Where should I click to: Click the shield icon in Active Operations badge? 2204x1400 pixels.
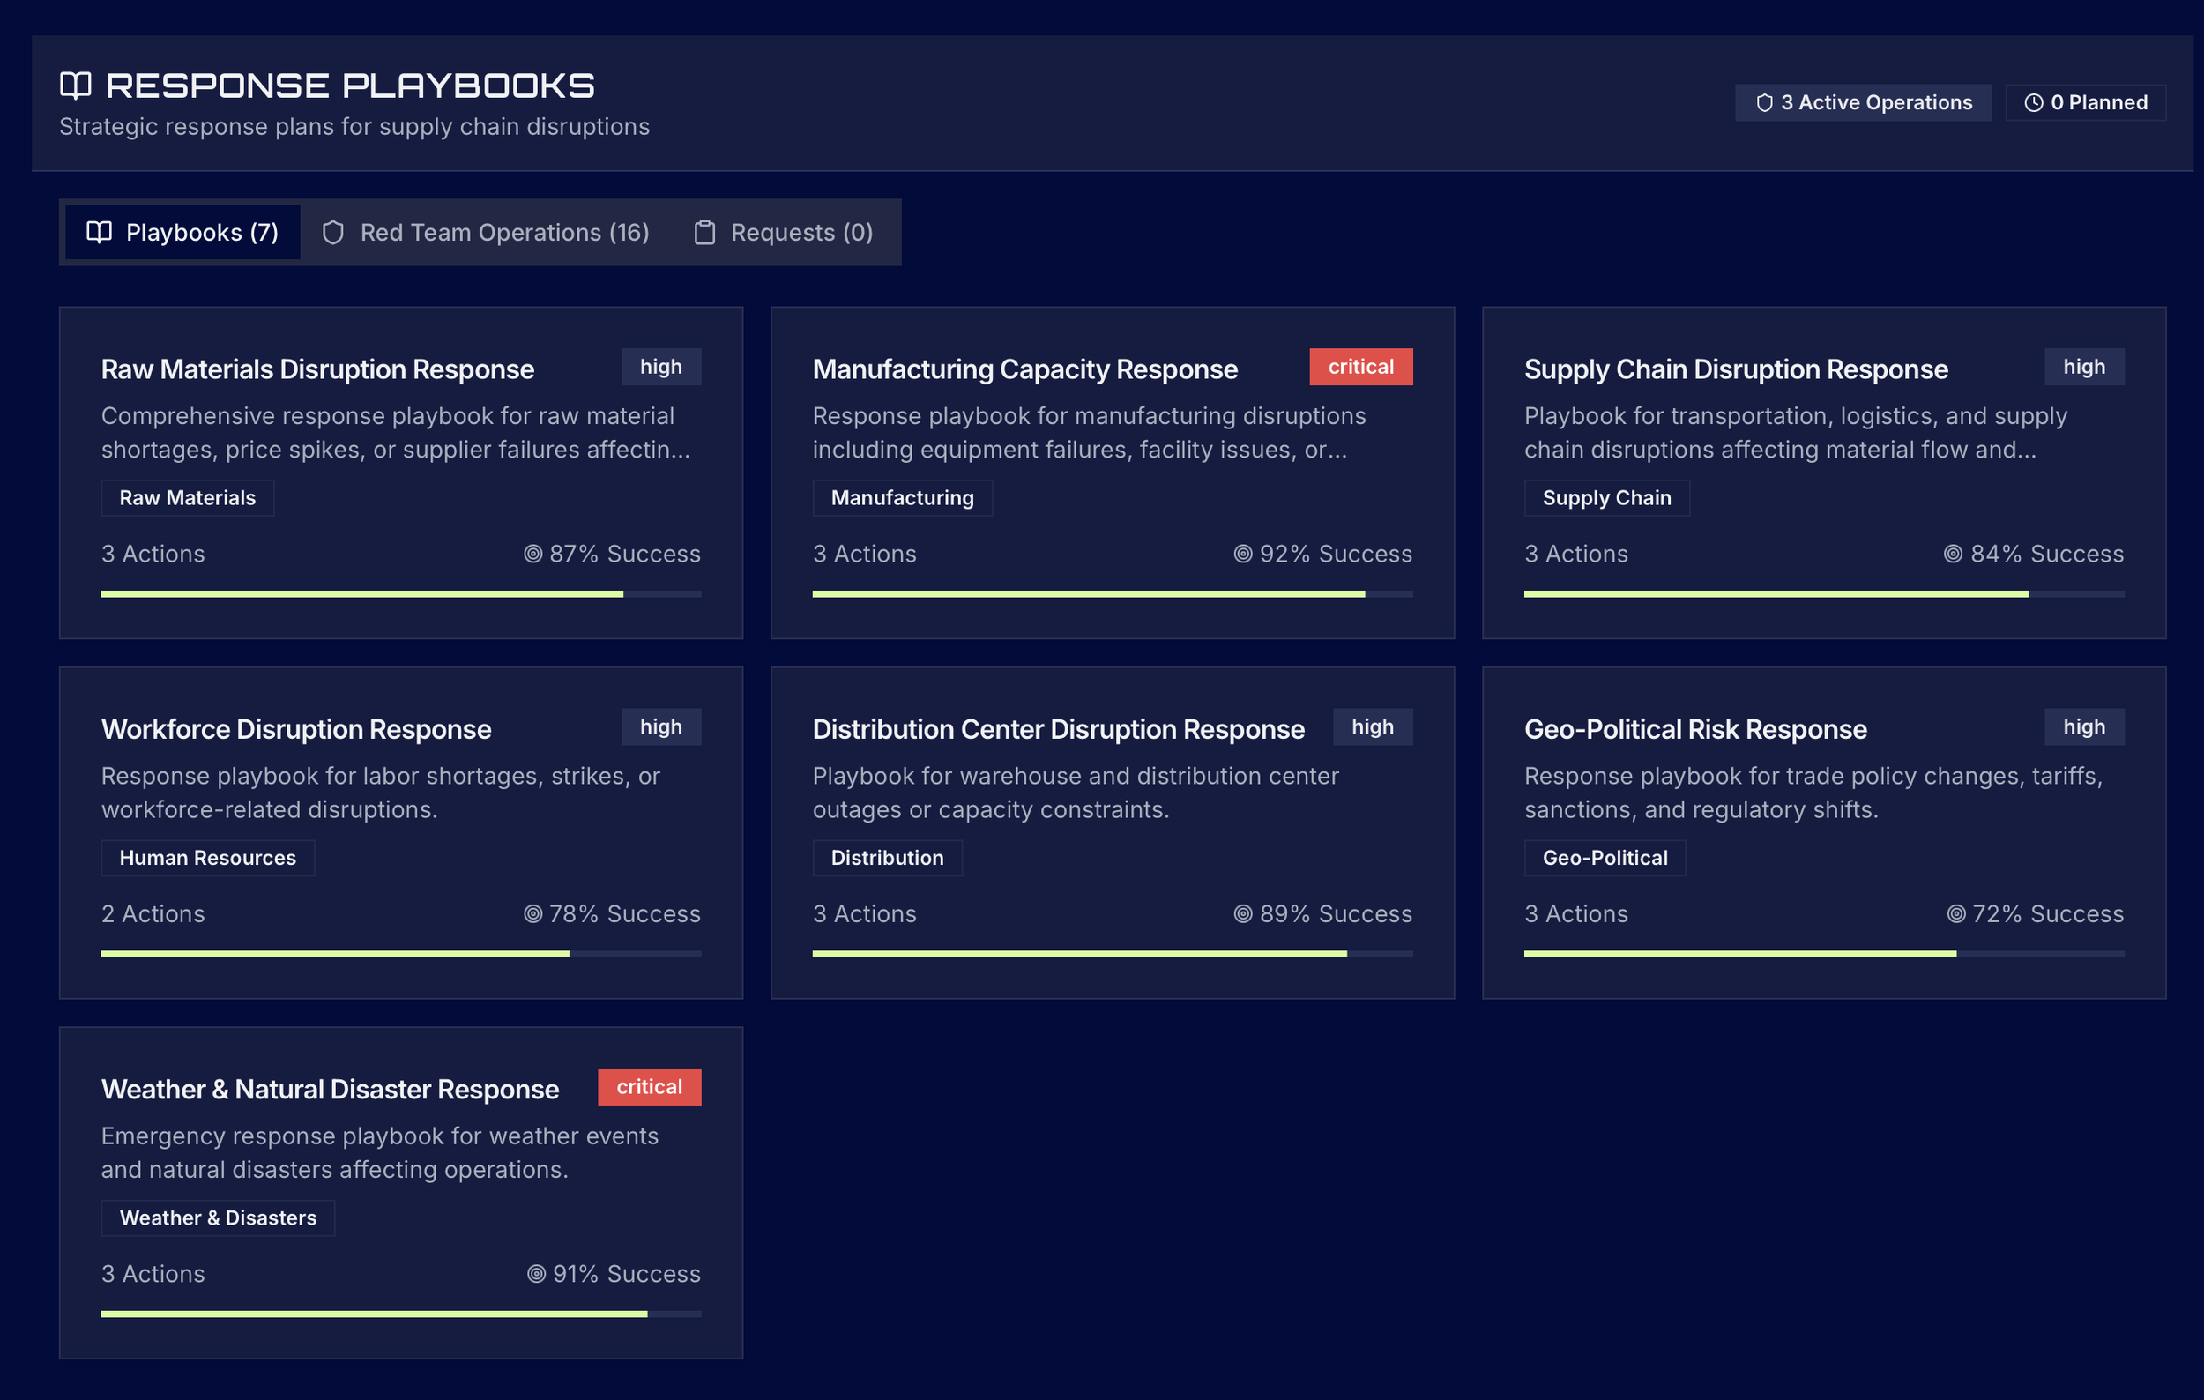click(1764, 103)
